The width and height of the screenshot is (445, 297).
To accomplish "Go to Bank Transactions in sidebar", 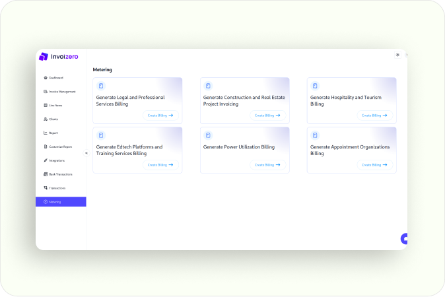I will [58, 174].
